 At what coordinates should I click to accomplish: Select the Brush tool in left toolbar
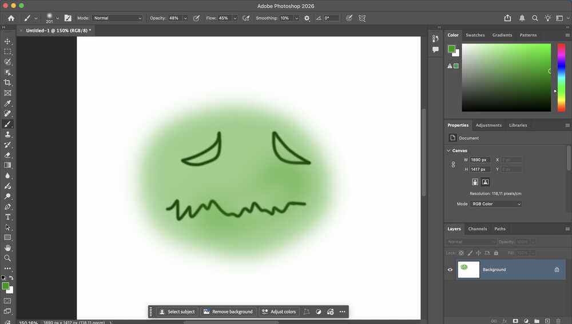7,124
